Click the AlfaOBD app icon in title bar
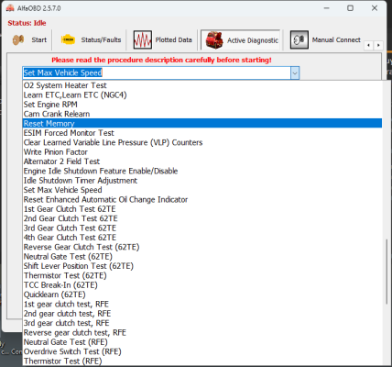 [x=10, y=8]
